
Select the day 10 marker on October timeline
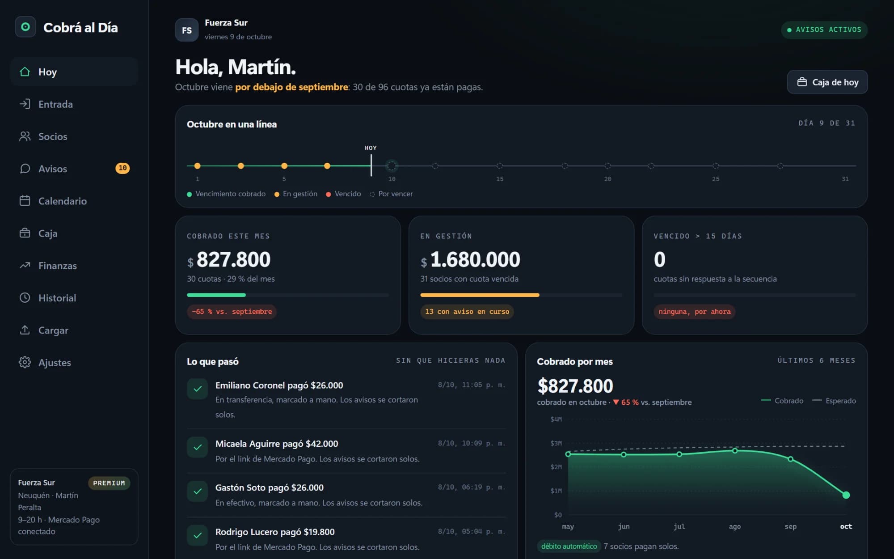[x=392, y=166]
